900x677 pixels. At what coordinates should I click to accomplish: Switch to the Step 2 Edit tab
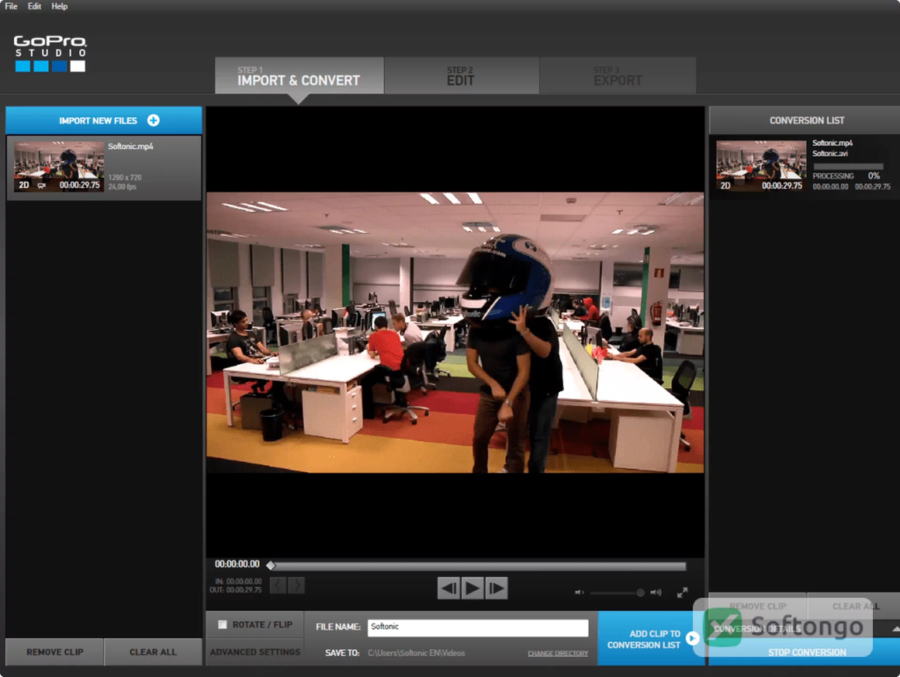[x=461, y=75]
